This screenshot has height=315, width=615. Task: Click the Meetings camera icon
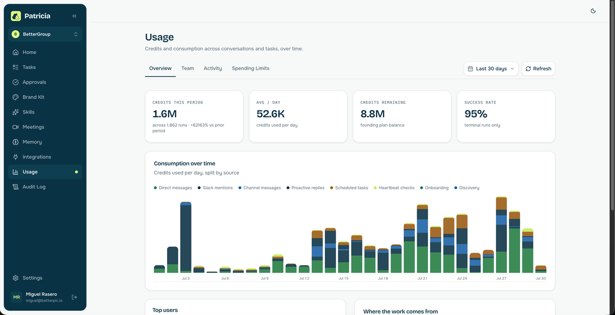click(x=15, y=127)
